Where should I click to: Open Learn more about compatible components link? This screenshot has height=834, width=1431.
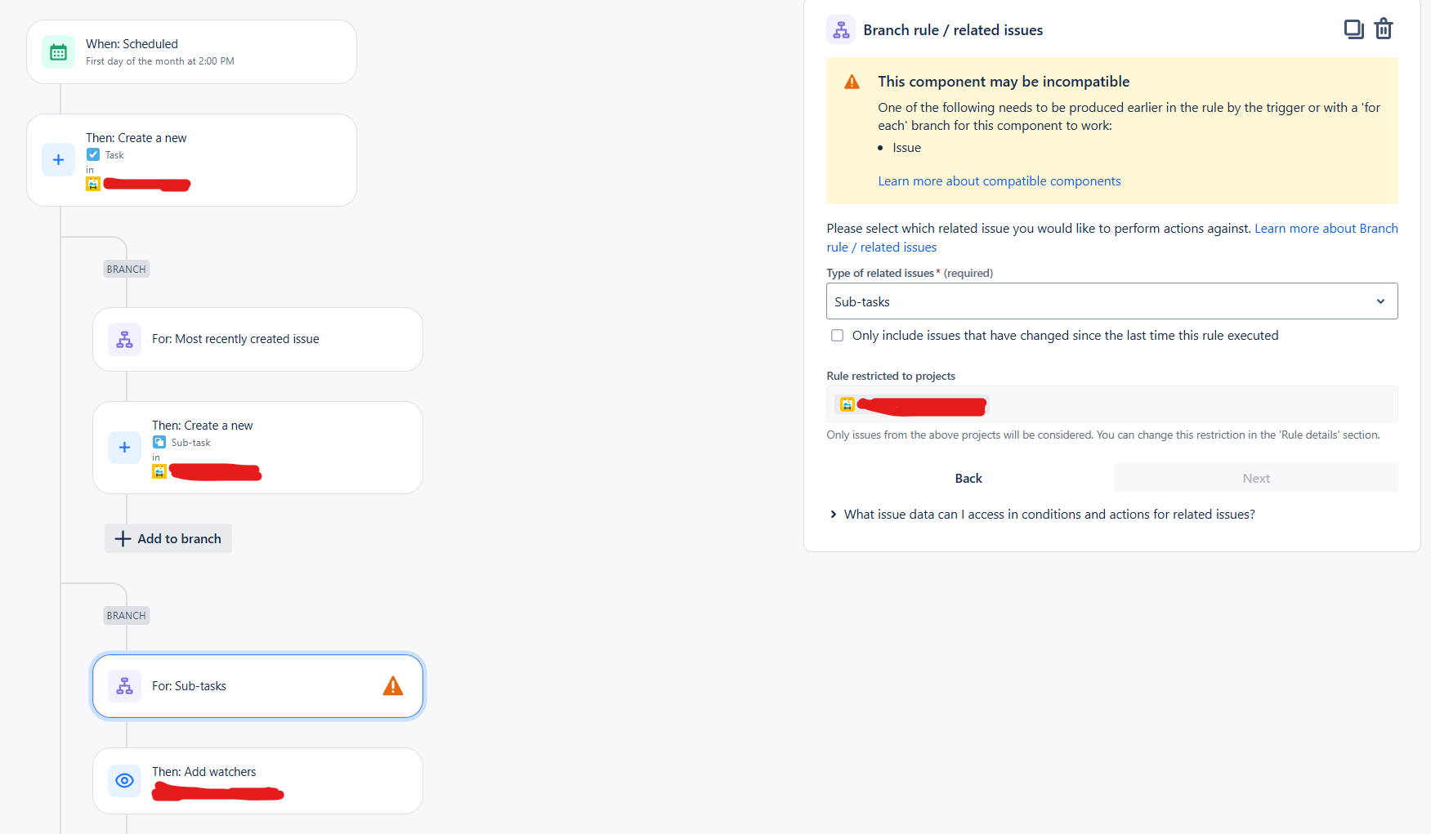coord(999,181)
